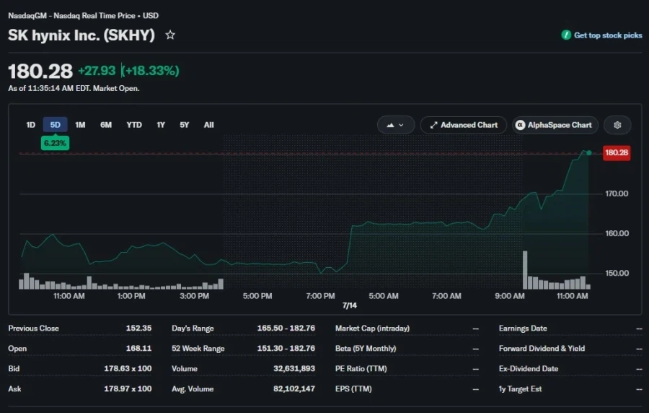The height and width of the screenshot is (413, 649).
Task: Click the green current-price dot on chart
Action: pos(589,153)
